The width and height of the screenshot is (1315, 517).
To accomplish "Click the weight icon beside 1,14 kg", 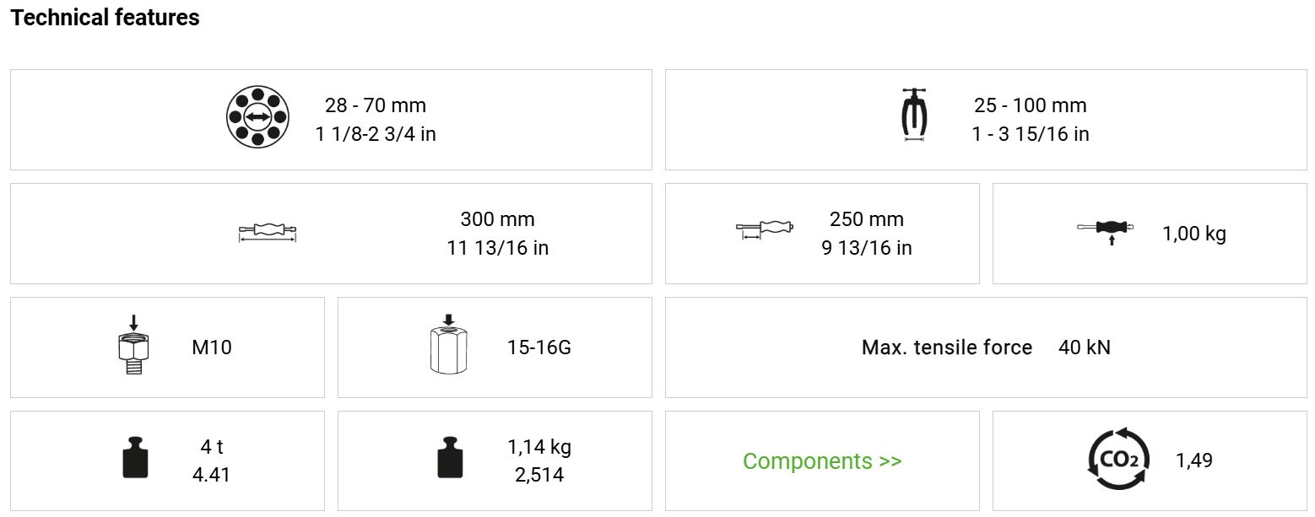I will pyautogui.click(x=451, y=458).
